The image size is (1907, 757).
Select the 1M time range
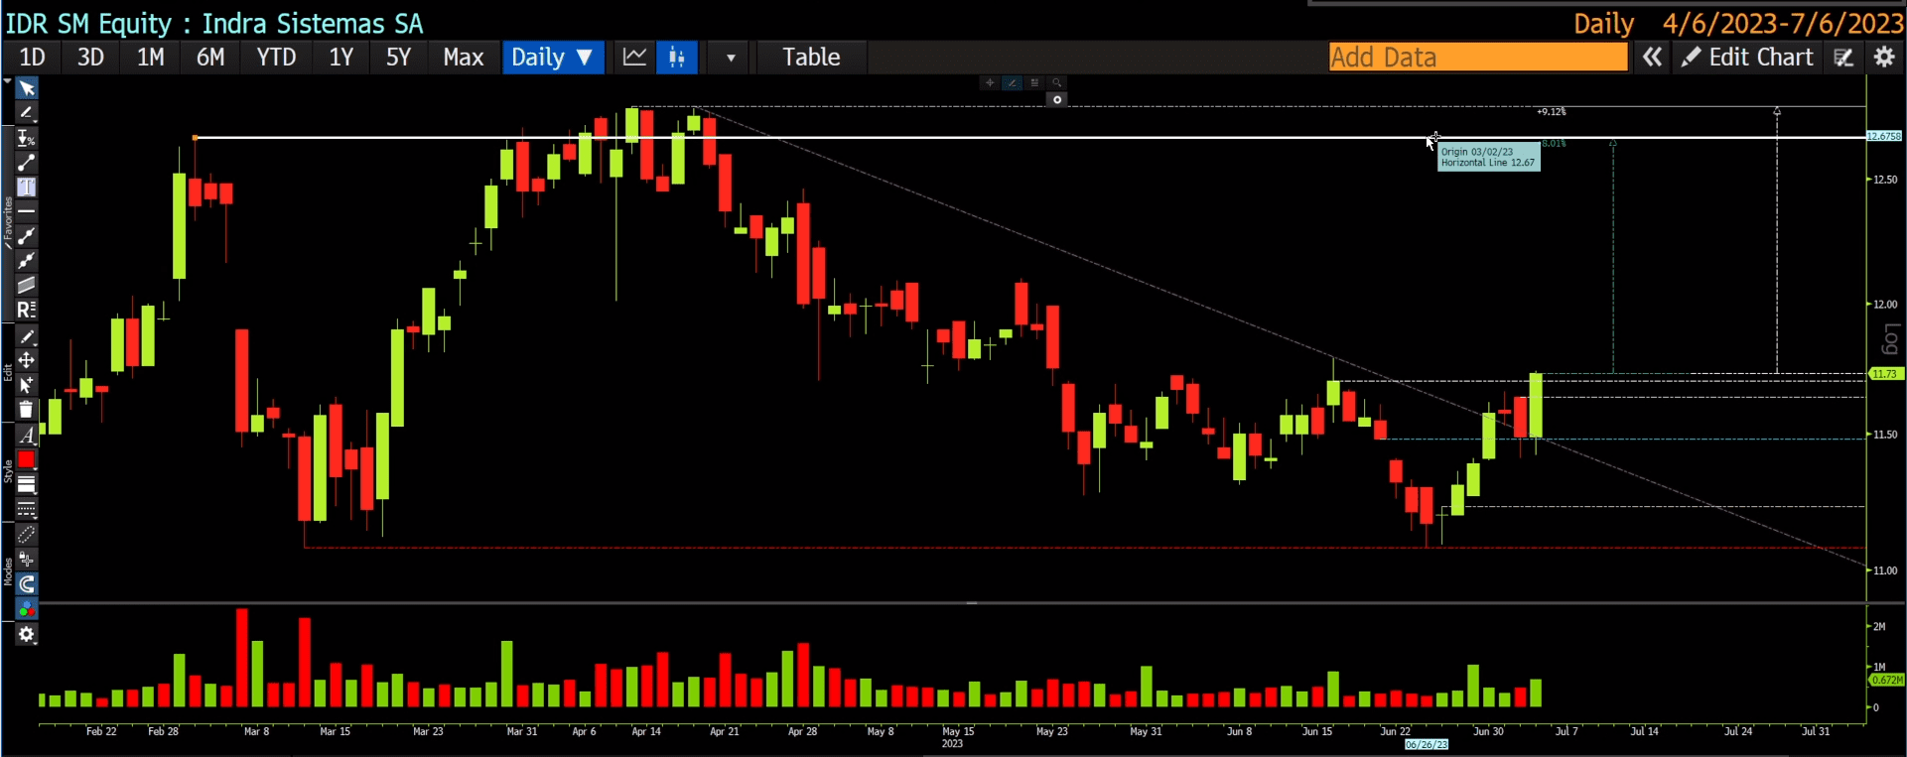click(x=151, y=58)
